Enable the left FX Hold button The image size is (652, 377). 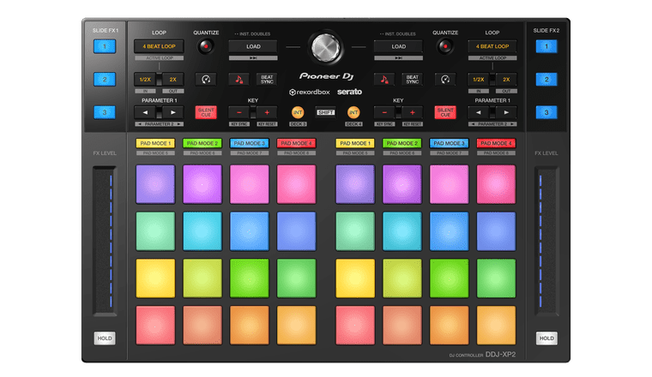point(105,338)
